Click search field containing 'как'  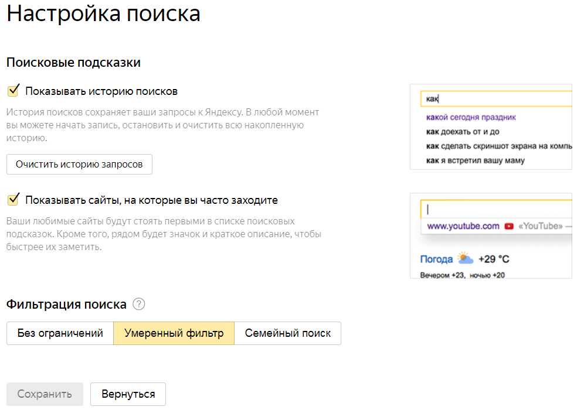coord(495,99)
